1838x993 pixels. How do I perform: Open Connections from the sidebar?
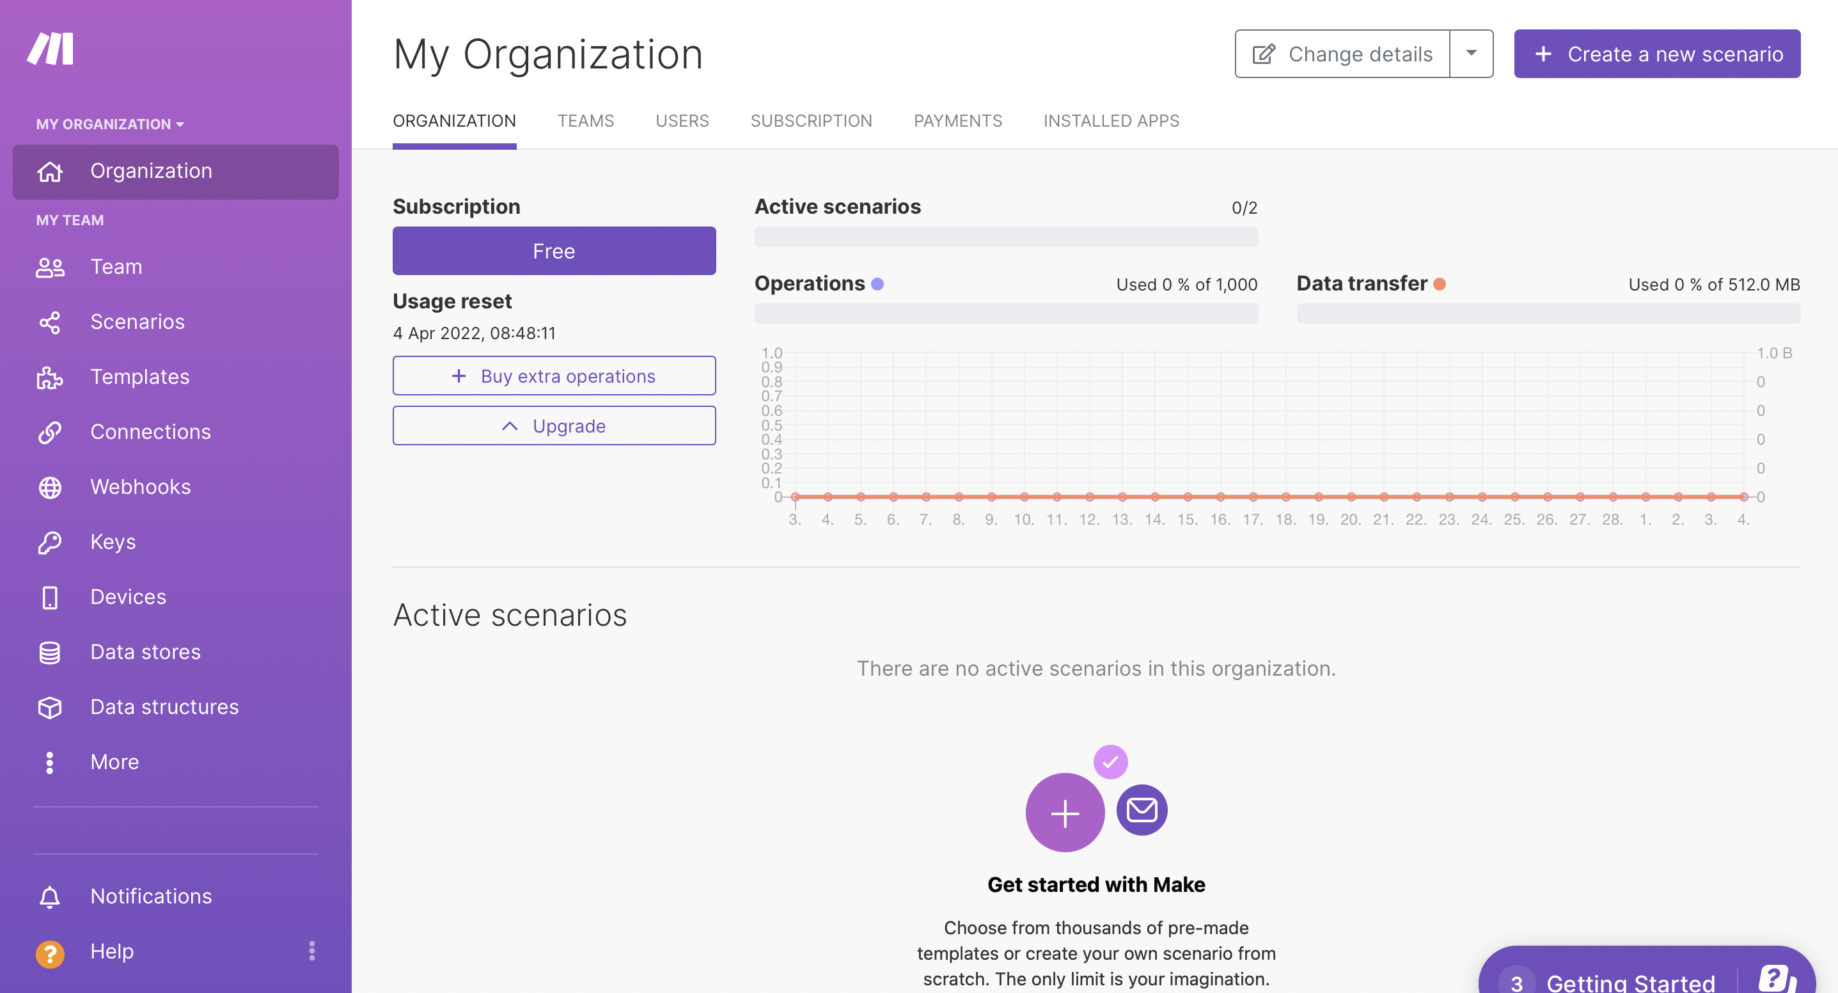pos(150,431)
